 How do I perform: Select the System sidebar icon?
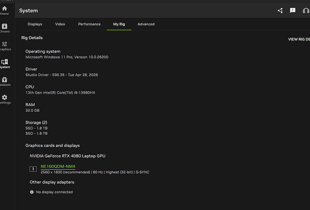pyautogui.click(x=5, y=64)
